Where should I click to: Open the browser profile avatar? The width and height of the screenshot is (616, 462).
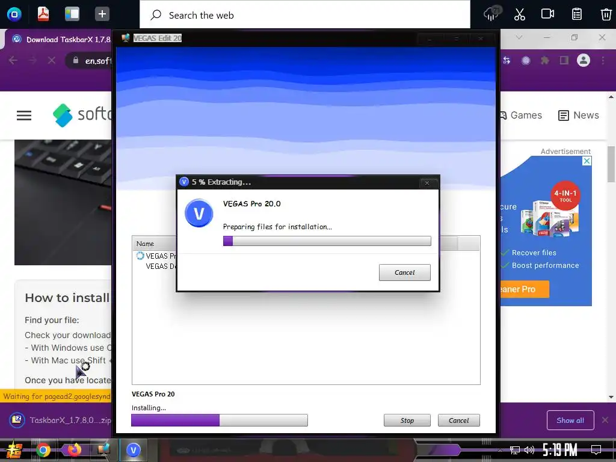[x=584, y=60]
